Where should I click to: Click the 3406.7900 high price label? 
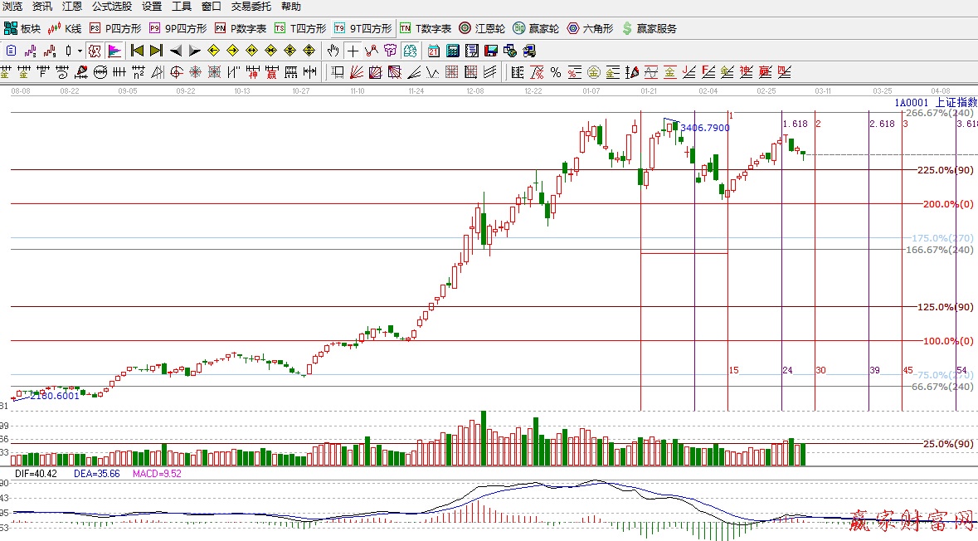click(704, 128)
